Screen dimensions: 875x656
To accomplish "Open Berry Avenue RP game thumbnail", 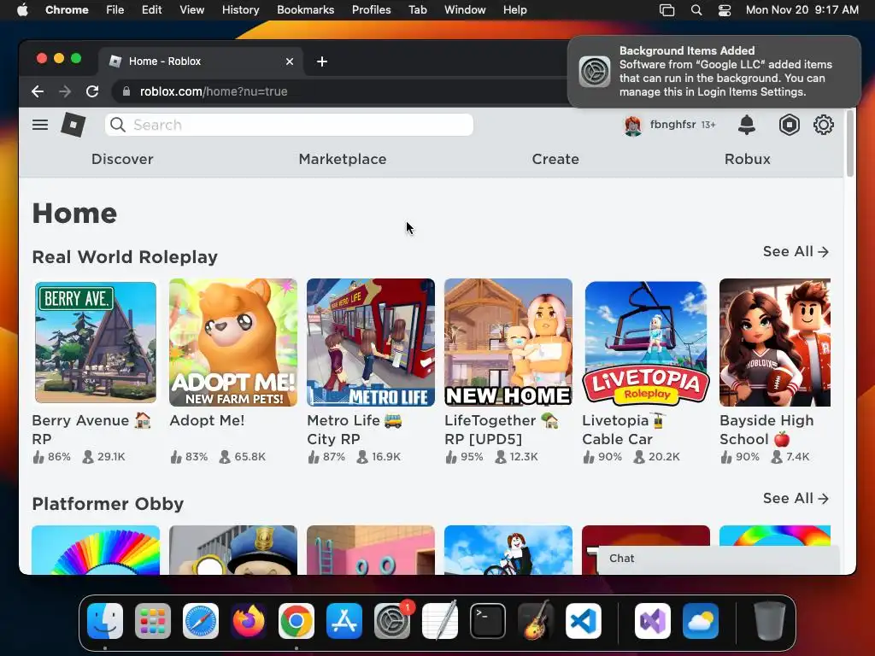I will [96, 342].
